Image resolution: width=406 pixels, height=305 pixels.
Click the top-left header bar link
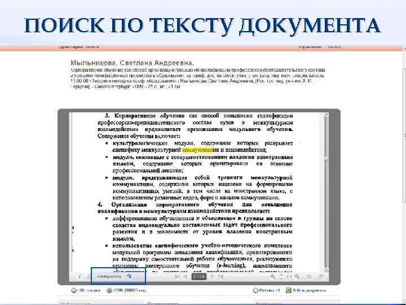(x=79, y=47)
